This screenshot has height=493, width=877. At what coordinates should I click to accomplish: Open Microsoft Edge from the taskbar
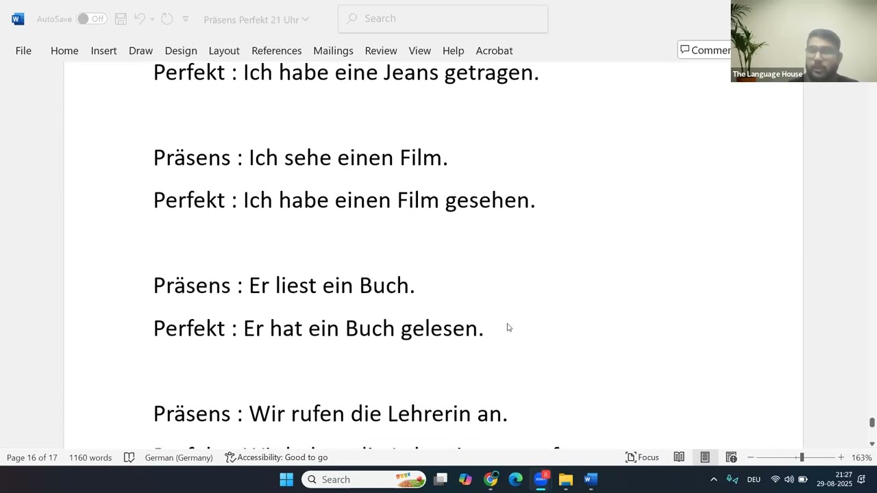pos(515,479)
